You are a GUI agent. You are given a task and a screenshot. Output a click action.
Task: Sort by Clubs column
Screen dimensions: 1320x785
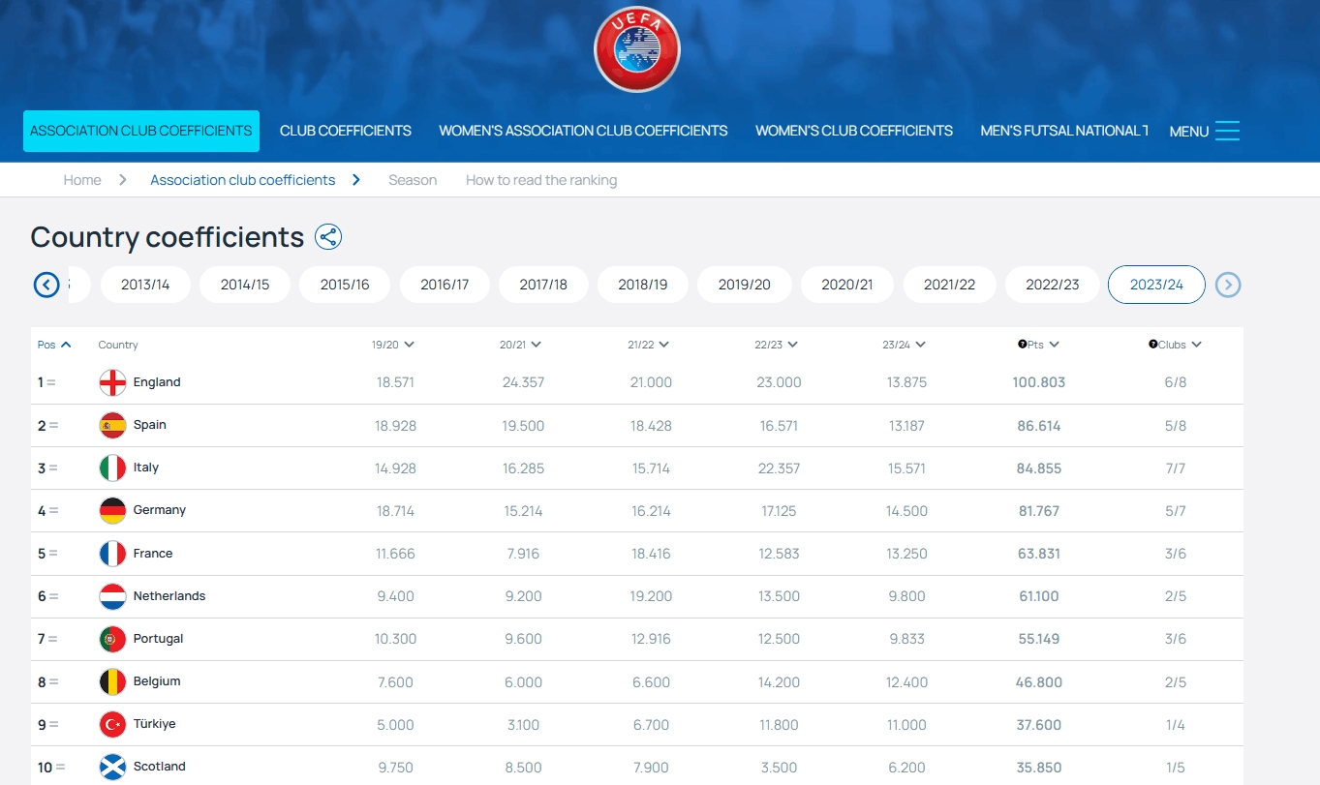click(1175, 345)
